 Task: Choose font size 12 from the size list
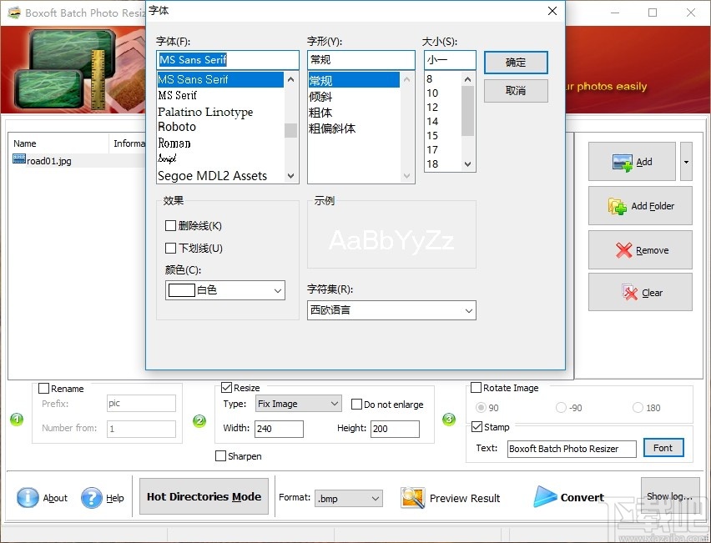click(x=432, y=107)
